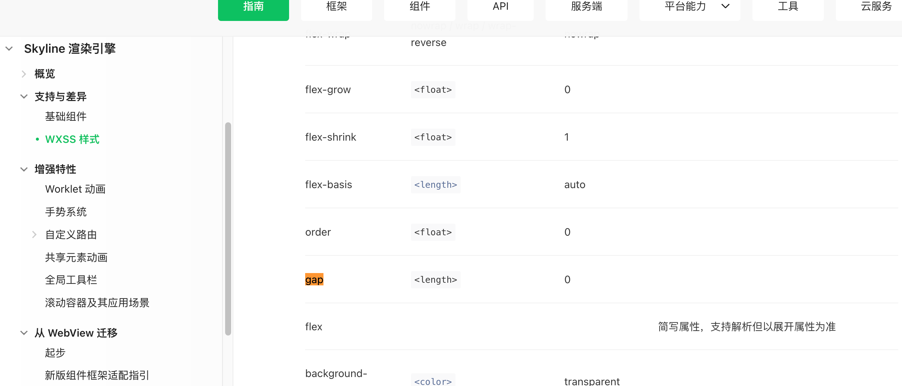Click the 简写属性 note in flex row
902x386 pixels.
coord(747,327)
